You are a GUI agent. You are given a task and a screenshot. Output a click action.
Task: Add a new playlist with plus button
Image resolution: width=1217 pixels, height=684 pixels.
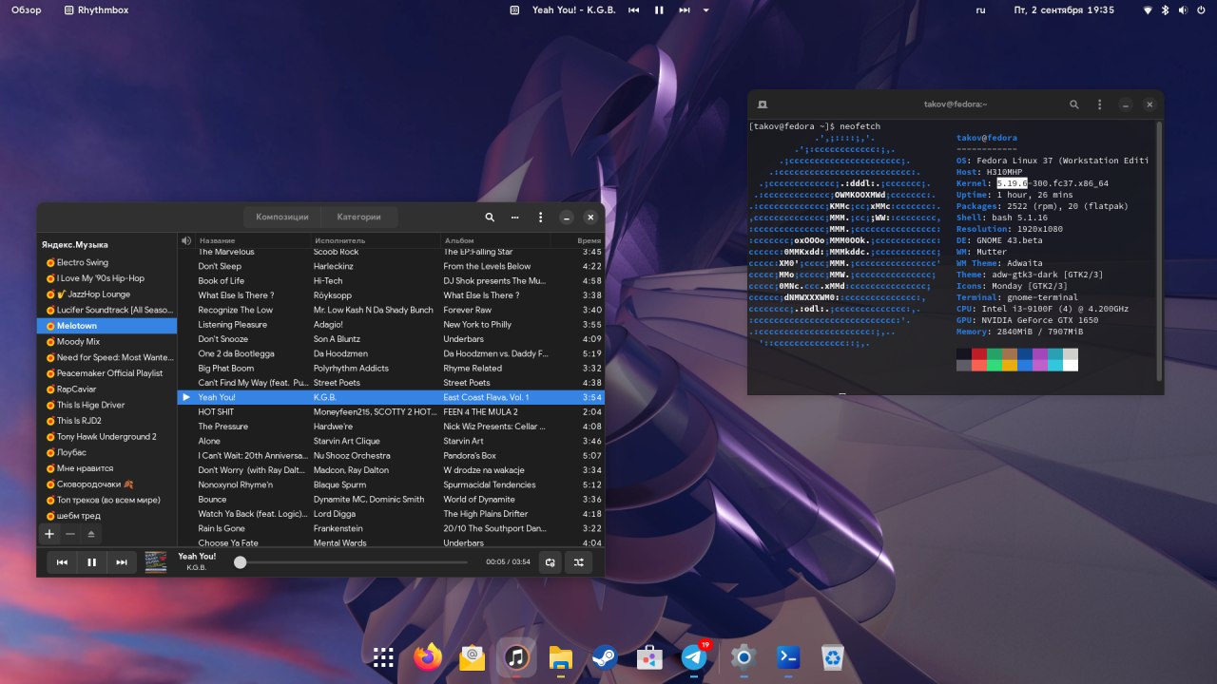point(49,534)
